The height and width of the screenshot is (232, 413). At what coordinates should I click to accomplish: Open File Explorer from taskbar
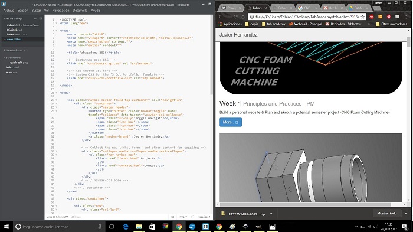point(139,227)
